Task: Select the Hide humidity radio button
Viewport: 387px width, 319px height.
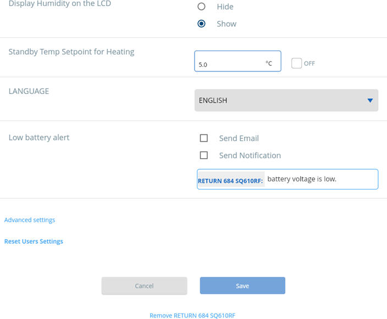Action: point(201,7)
